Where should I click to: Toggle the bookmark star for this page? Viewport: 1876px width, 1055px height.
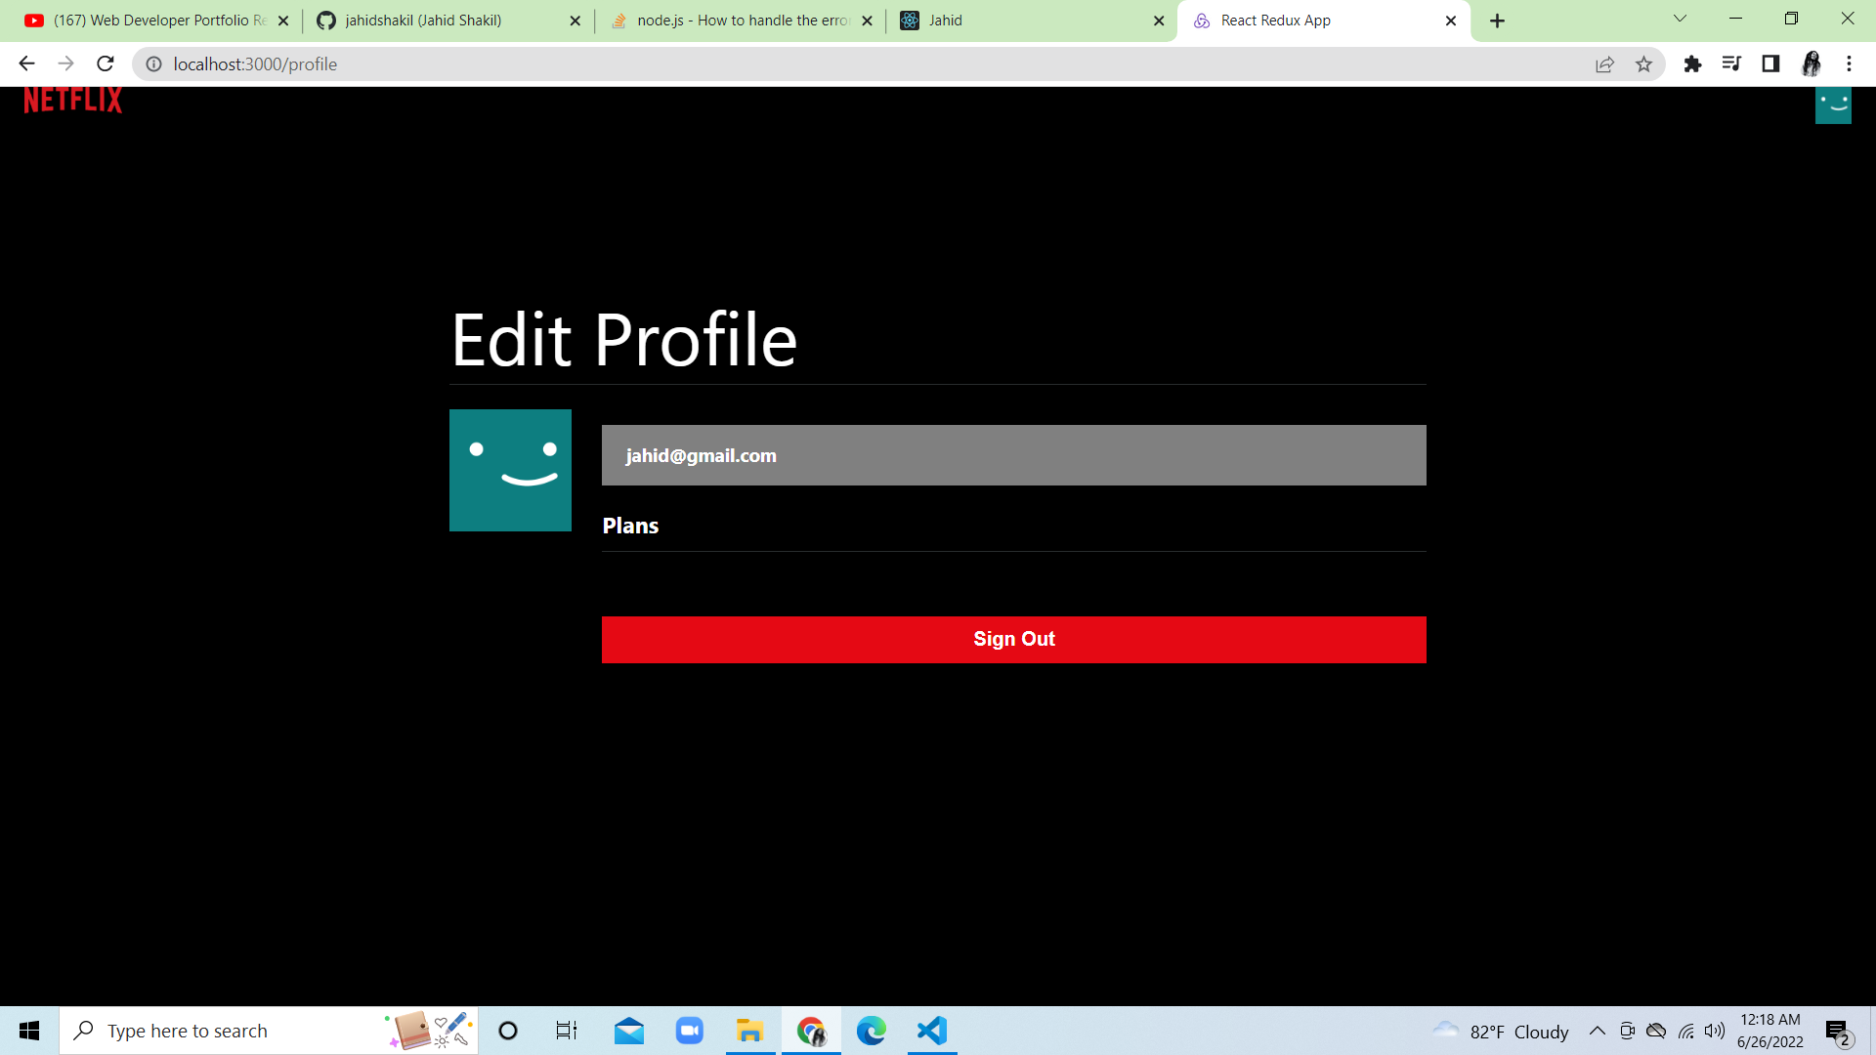1644,63
